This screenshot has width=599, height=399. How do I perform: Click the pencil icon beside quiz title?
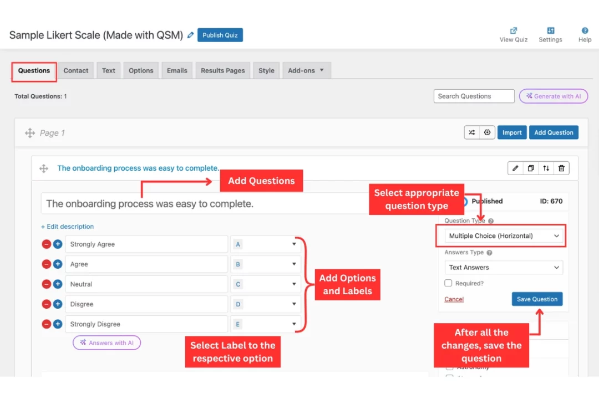(x=191, y=35)
